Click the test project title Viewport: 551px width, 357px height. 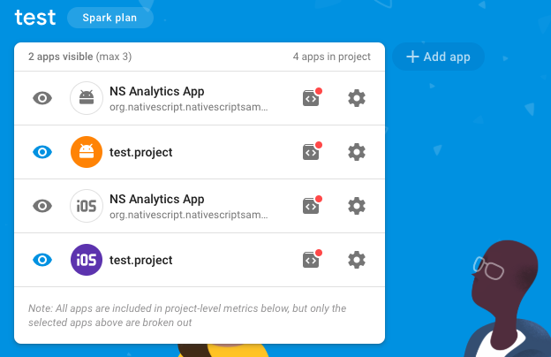[35, 17]
